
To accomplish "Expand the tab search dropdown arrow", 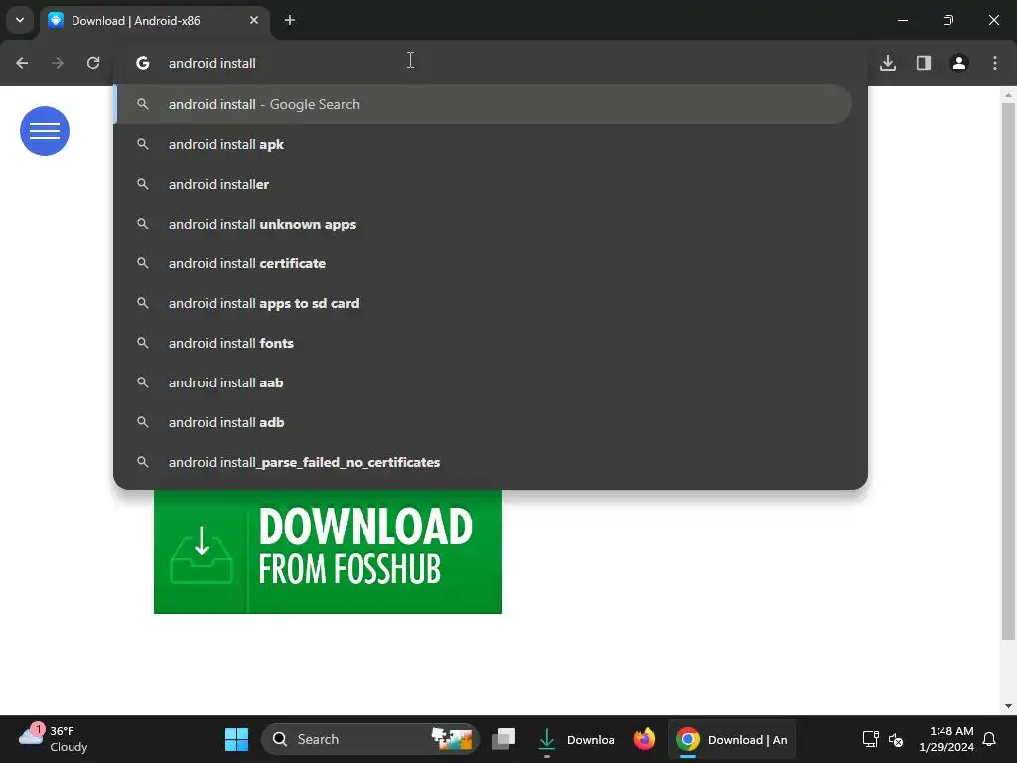I will 20,20.
